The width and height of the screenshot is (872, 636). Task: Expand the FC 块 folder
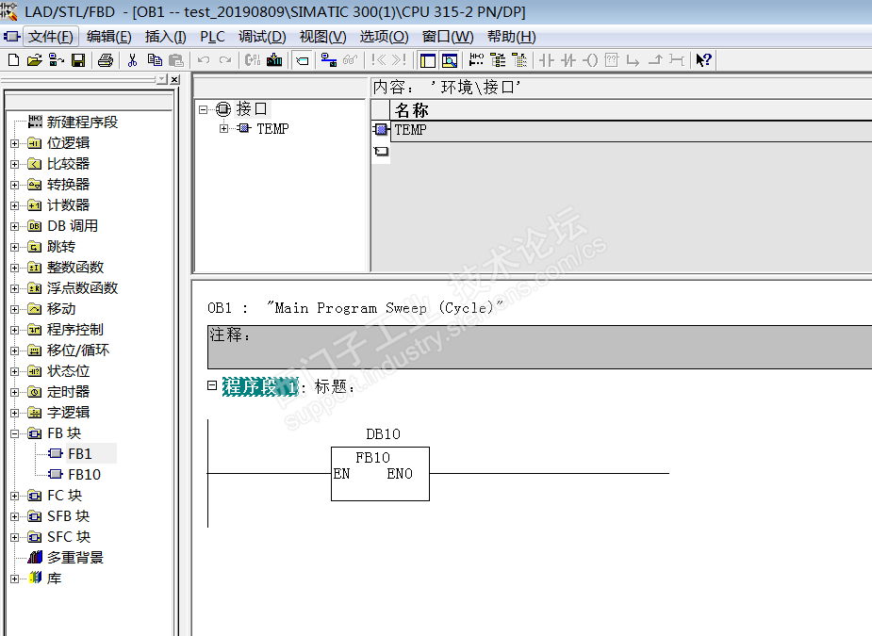click(x=14, y=496)
